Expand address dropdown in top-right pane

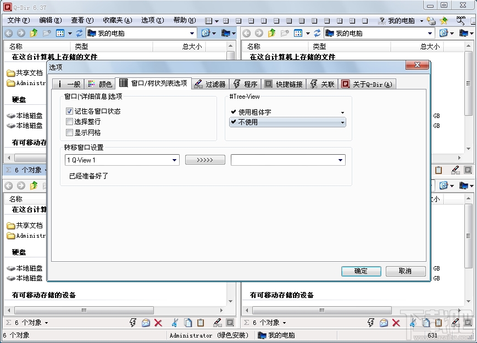430,33
